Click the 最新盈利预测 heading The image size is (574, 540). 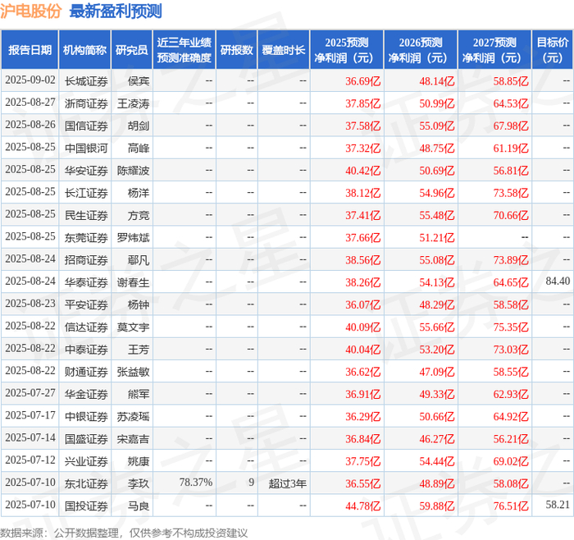tap(116, 11)
